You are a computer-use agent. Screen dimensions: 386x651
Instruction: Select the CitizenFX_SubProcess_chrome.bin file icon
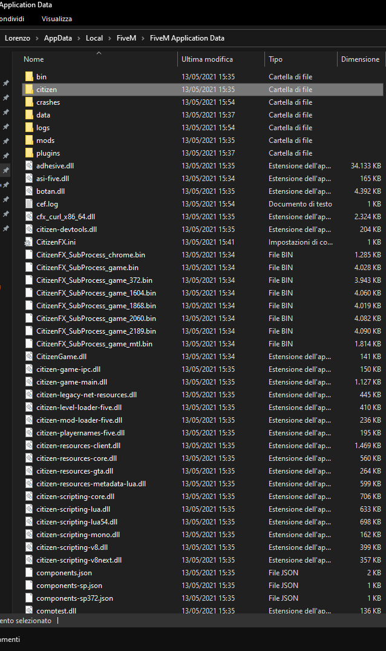coord(29,254)
